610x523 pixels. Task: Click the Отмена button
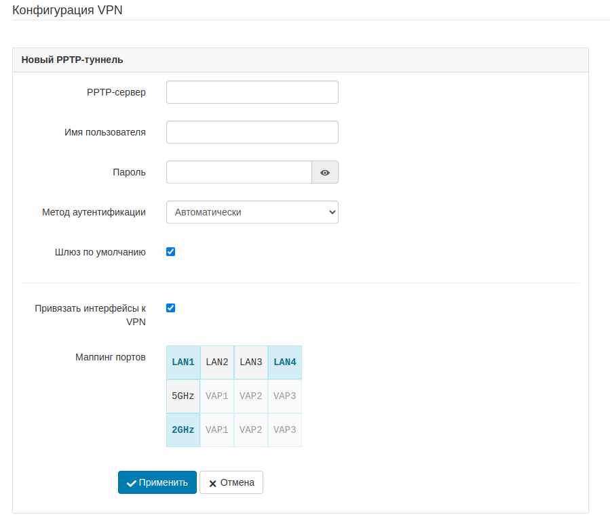(231, 483)
